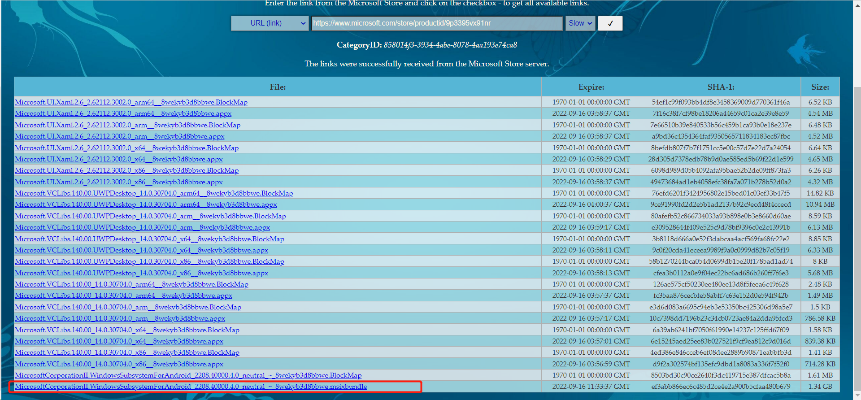Click the Expire column header
The height and width of the screenshot is (400, 861).
(591, 87)
